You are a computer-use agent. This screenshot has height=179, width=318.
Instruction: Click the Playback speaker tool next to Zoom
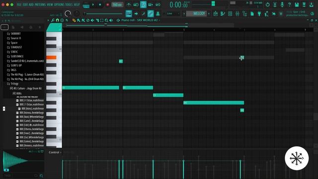click(111, 20)
